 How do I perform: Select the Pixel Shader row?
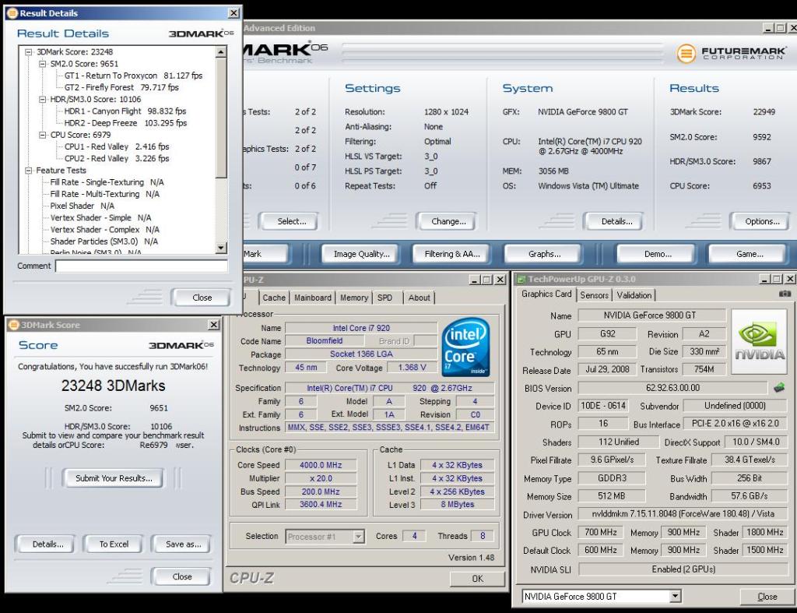click(x=82, y=206)
